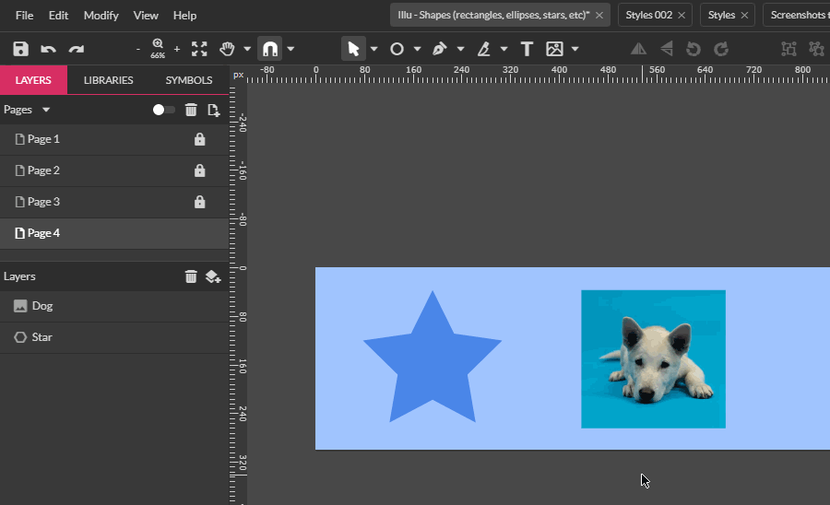Select Page 4 in the pages list

pyautogui.click(x=114, y=233)
